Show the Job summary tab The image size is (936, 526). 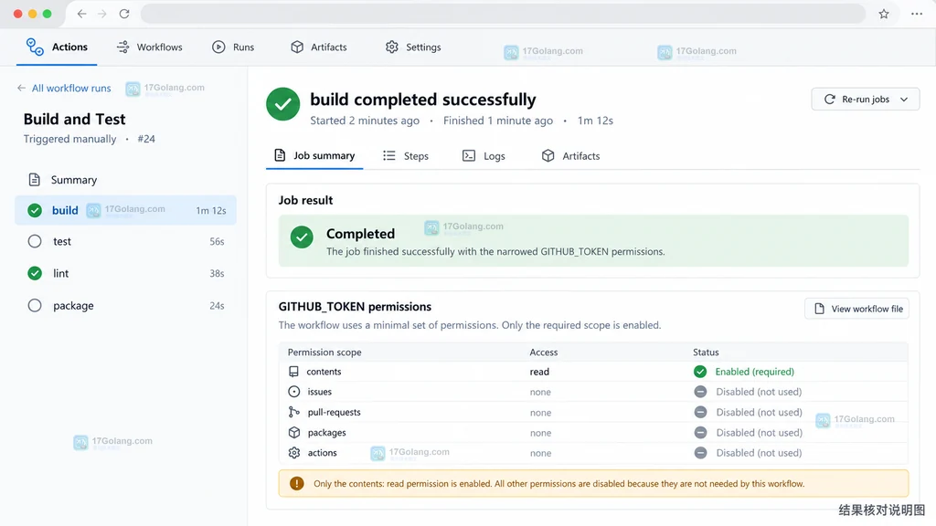pyautogui.click(x=314, y=155)
